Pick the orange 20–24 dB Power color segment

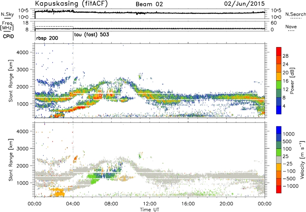pos(279,68)
